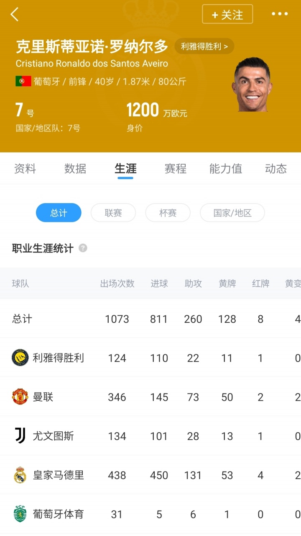The width and height of the screenshot is (301, 536).
Task: Select the 国家/地区 filter pill
Action: [232, 213]
